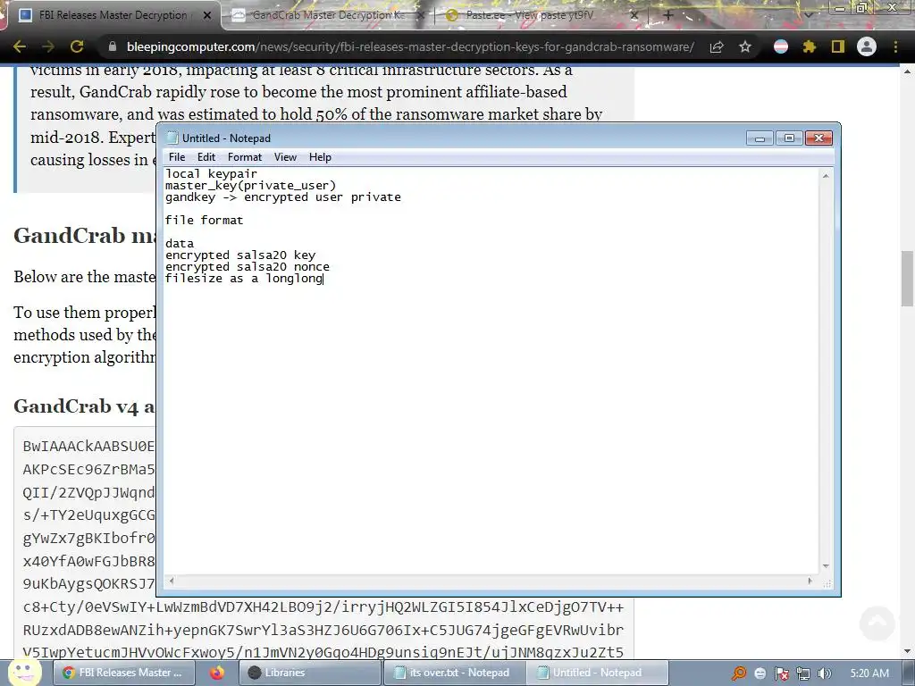915x686 pixels.
Task: Click Notepad vertical scrollbar down arrow
Action: pos(826,565)
